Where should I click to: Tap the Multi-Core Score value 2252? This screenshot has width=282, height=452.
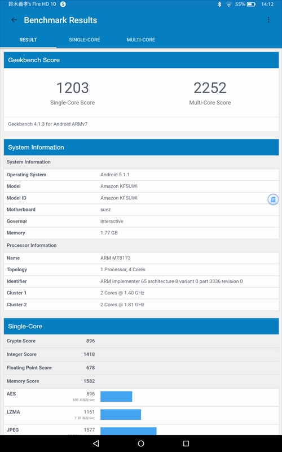point(210,88)
